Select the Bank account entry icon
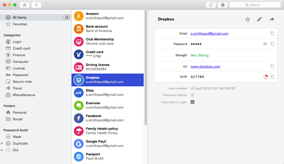 79,29
